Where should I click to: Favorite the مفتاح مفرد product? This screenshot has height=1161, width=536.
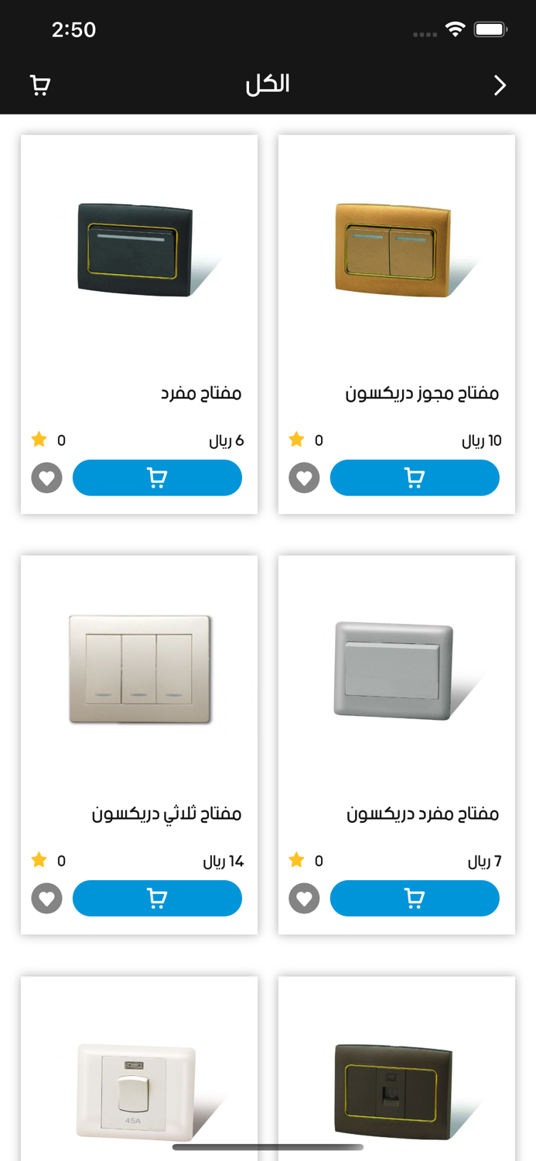46,478
